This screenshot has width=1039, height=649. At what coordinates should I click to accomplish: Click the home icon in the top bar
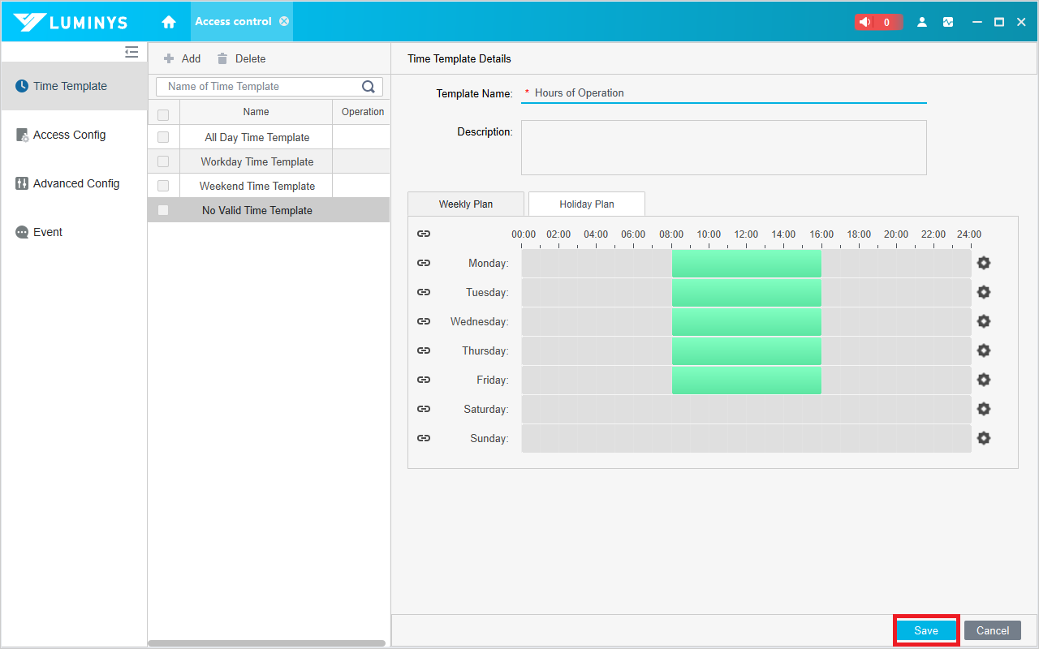tap(169, 22)
